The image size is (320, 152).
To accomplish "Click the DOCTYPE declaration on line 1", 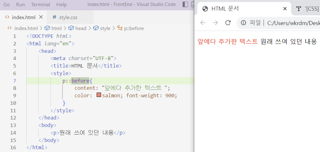I will click(49, 36).
